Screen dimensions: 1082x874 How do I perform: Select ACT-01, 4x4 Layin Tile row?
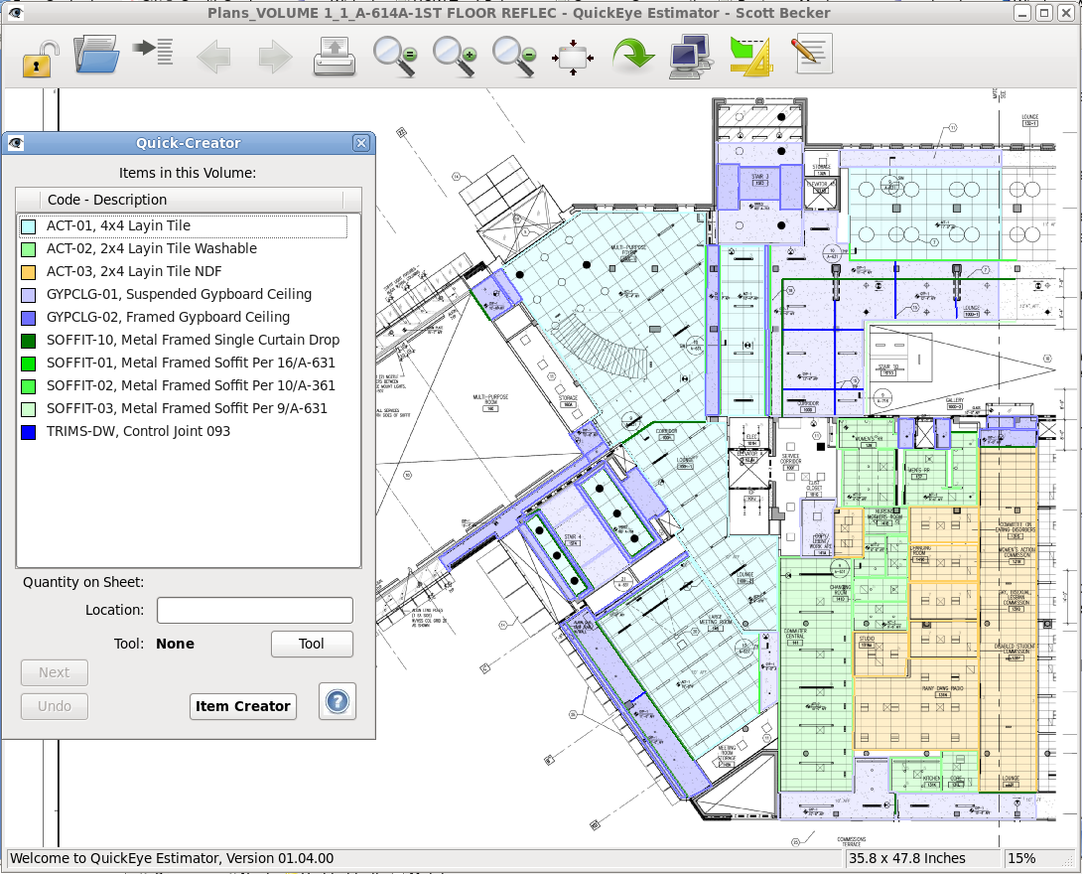click(x=183, y=225)
